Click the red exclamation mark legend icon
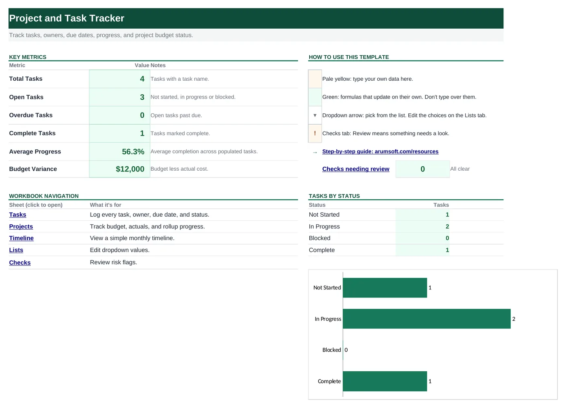Screen dimensions: 566x408 click(x=315, y=133)
